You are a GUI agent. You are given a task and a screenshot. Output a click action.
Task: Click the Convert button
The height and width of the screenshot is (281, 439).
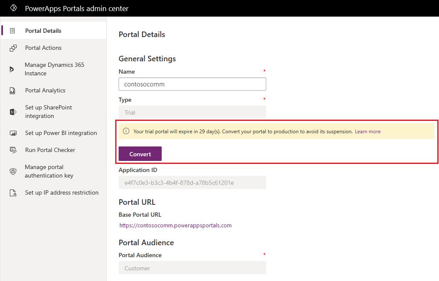click(x=140, y=154)
